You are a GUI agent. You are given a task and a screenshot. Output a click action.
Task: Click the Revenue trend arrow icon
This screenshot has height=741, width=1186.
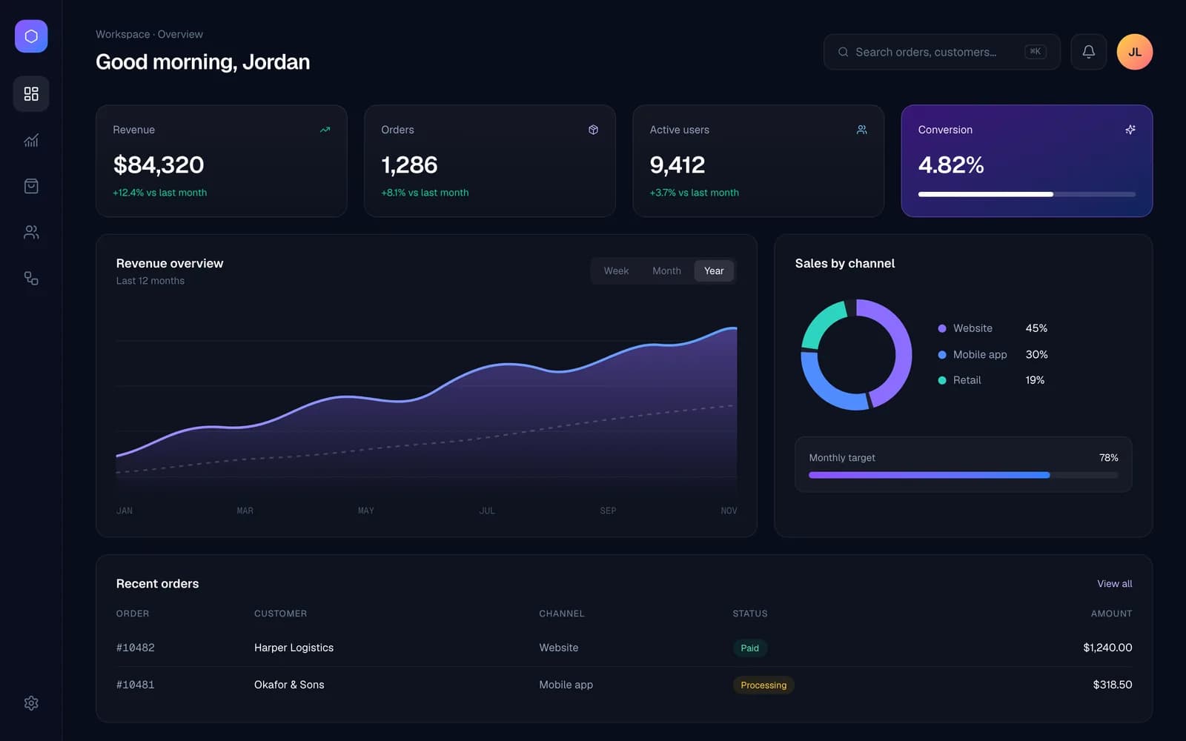(x=325, y=130)
